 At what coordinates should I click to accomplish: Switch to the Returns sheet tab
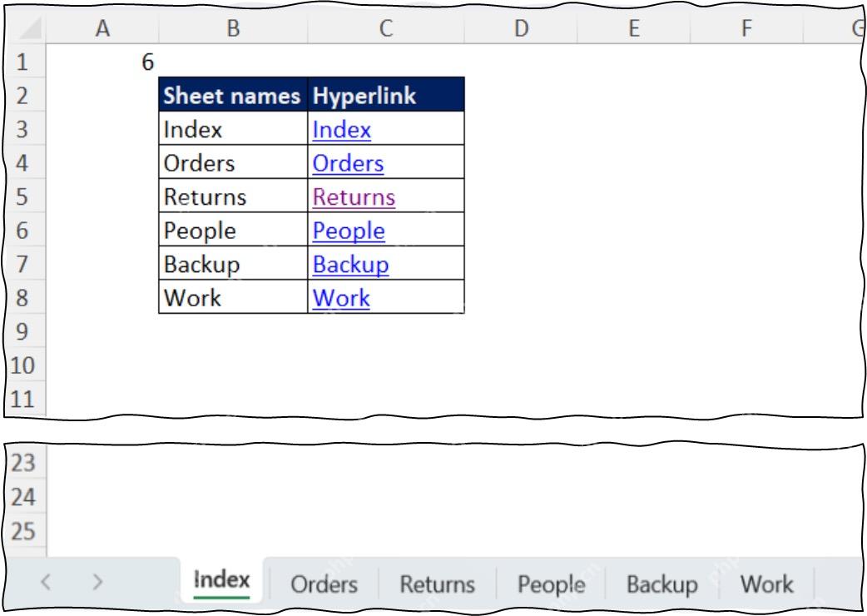click(438, 584)
